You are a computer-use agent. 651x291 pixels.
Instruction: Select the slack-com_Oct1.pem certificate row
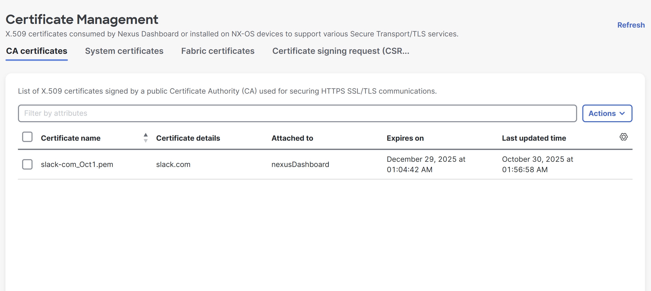[x=77, y=164]
